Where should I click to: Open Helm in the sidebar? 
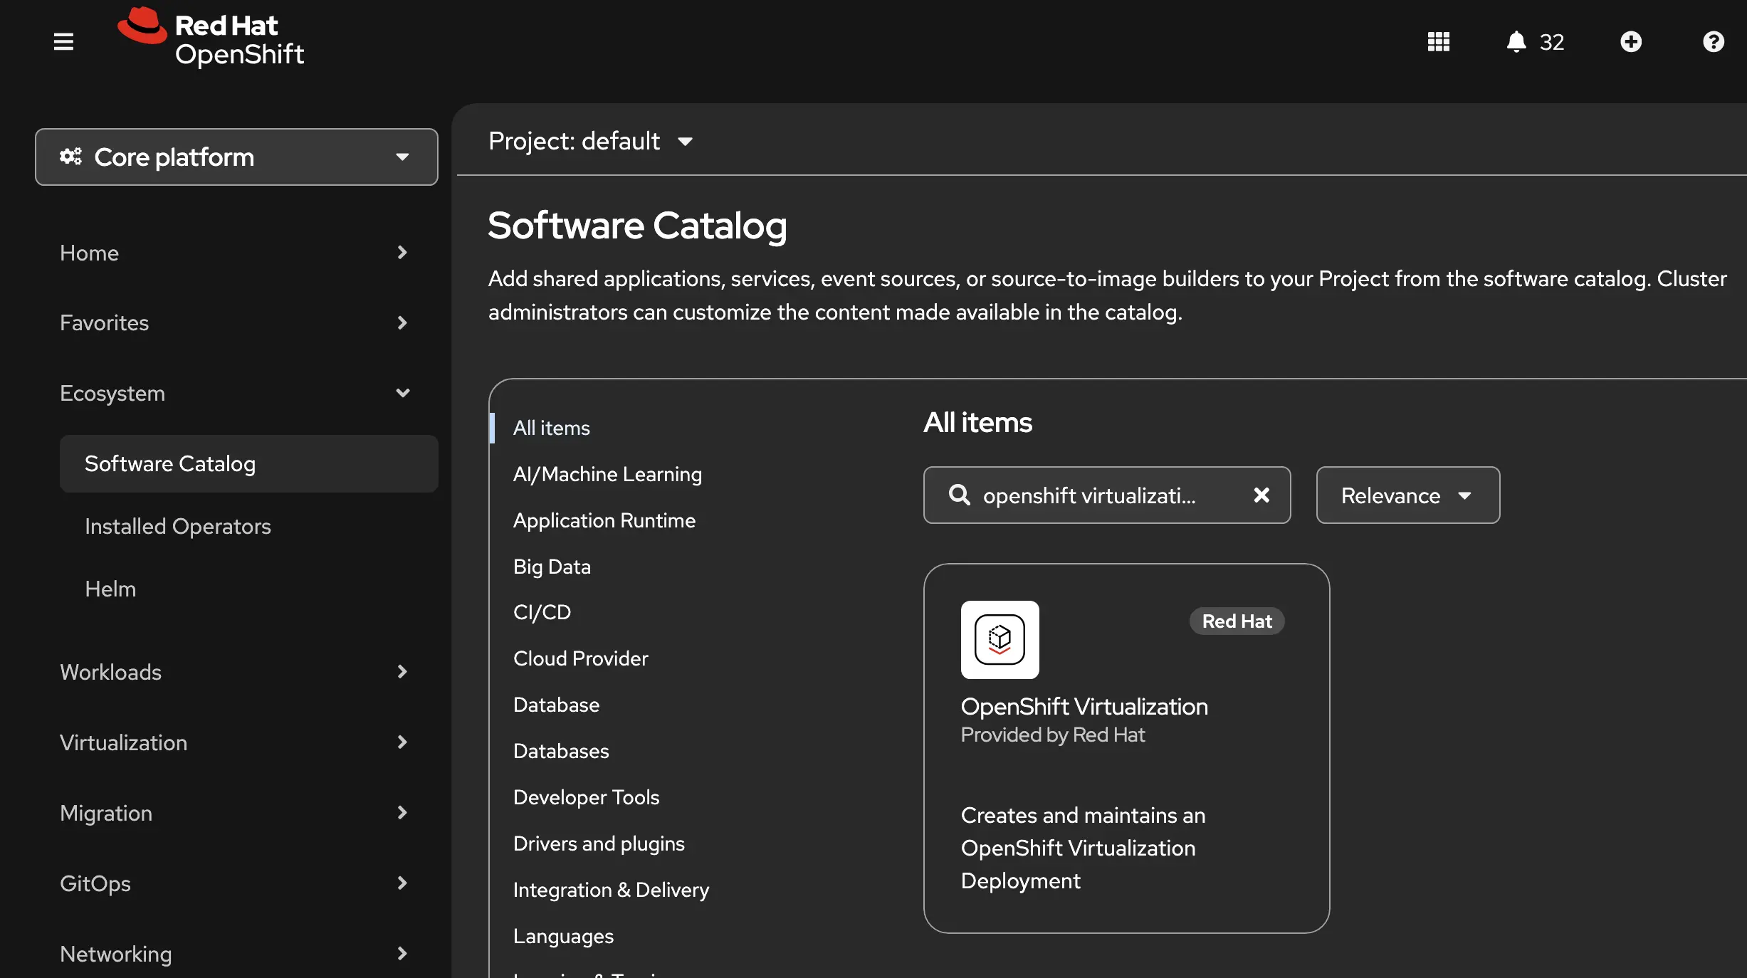tap(110, 589)
